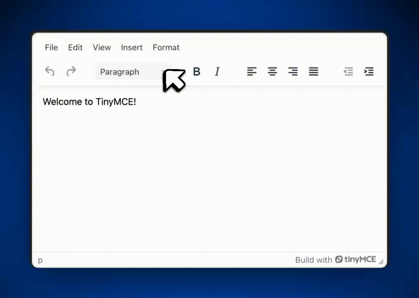Toggle Italic formatting
Screen dimensions: 419x298
coord(217,72)
